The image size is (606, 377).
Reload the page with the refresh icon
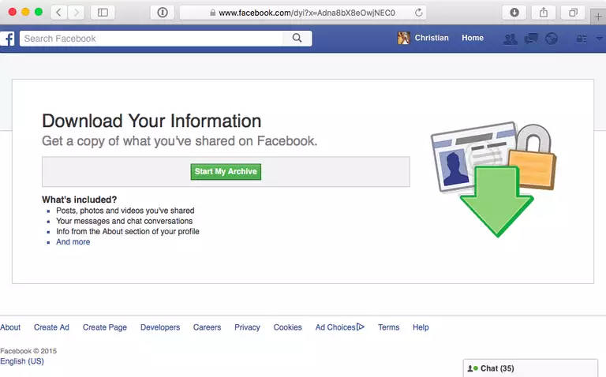coord(418,13)
